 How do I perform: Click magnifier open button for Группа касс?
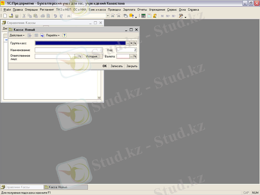[135, 43]
